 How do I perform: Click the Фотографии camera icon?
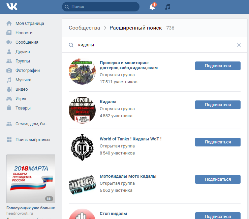9,71
